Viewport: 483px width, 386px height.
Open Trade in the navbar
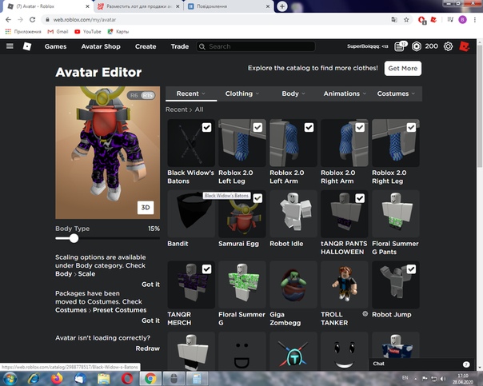pyautogui.click(x=180, y=46)
